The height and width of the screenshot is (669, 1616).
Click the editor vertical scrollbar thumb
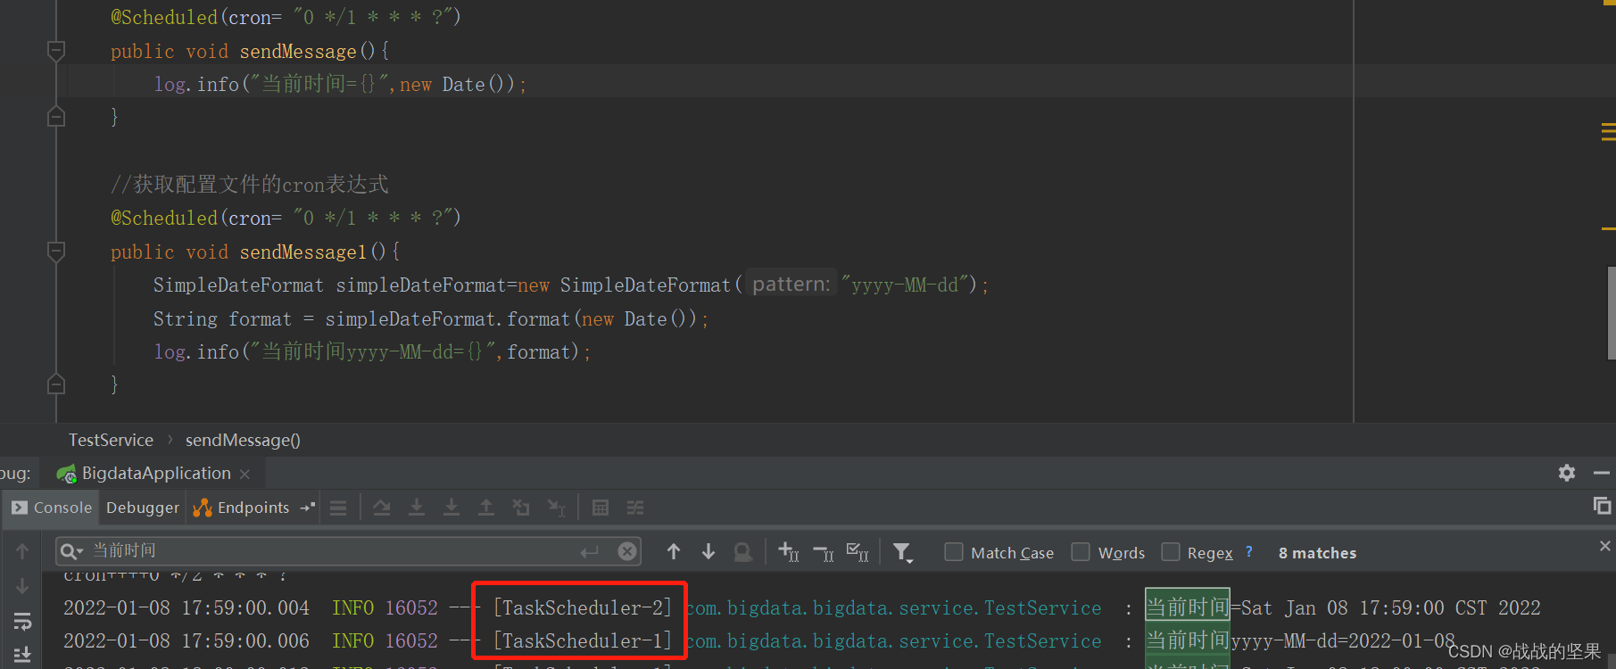1612,312
